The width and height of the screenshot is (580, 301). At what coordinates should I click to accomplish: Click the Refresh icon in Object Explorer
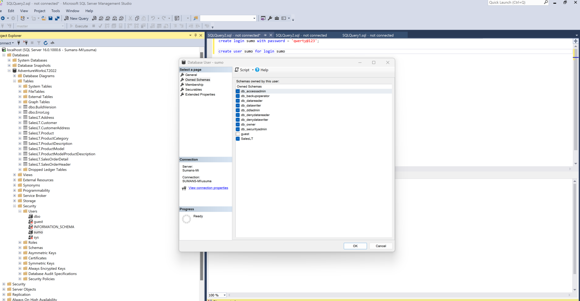click(46, 43)
